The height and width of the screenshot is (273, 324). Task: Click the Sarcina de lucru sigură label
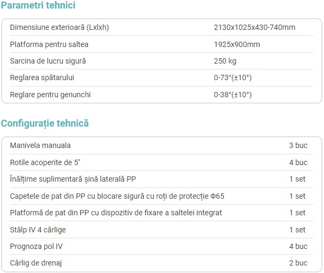point(48,61)
